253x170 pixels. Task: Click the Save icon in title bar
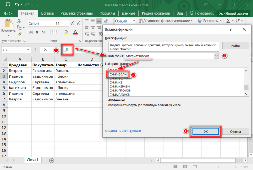coord(8,5)
